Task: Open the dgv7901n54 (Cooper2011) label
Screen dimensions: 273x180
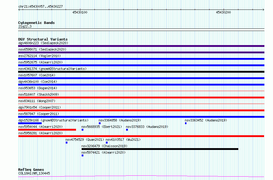Action: [40, 107]
